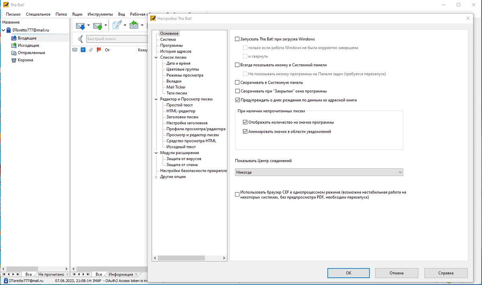This screenshot has height=285, width=482.
Task: Enable Запускать The Bat! при загрузке Windows
Action: pyautogui.click(x=237, y=39)
